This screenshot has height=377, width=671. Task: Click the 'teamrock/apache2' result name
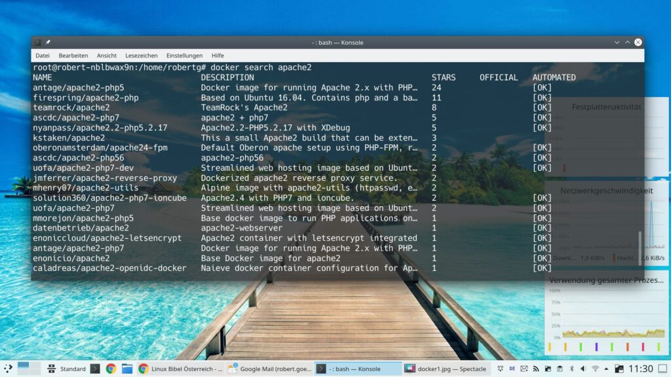(x=71, y=108)
